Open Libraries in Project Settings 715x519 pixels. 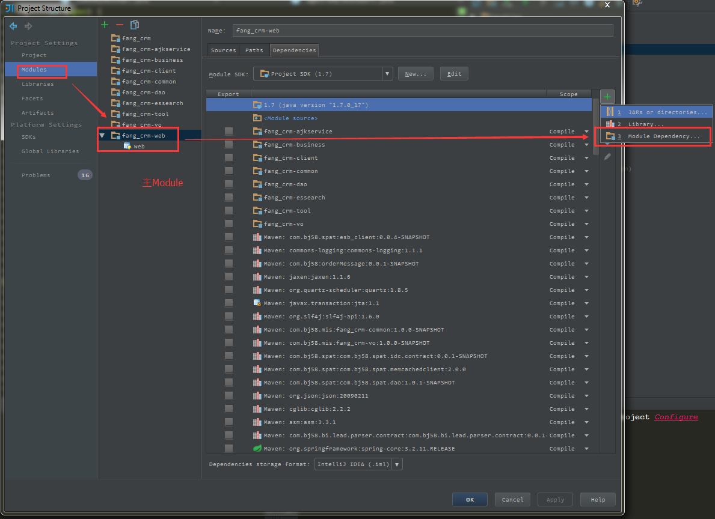tap(37, 84)
